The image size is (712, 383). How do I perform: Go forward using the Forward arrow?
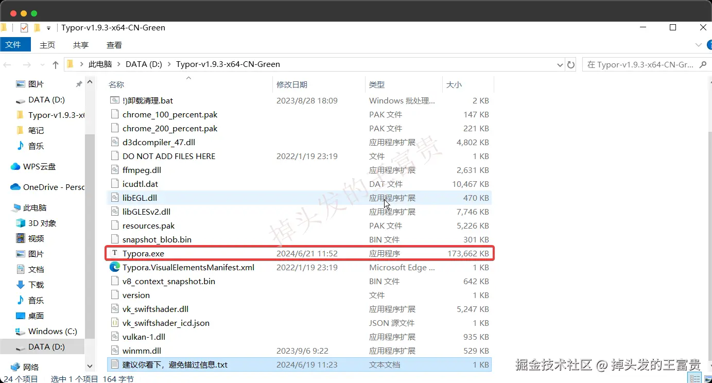[27, 65]
